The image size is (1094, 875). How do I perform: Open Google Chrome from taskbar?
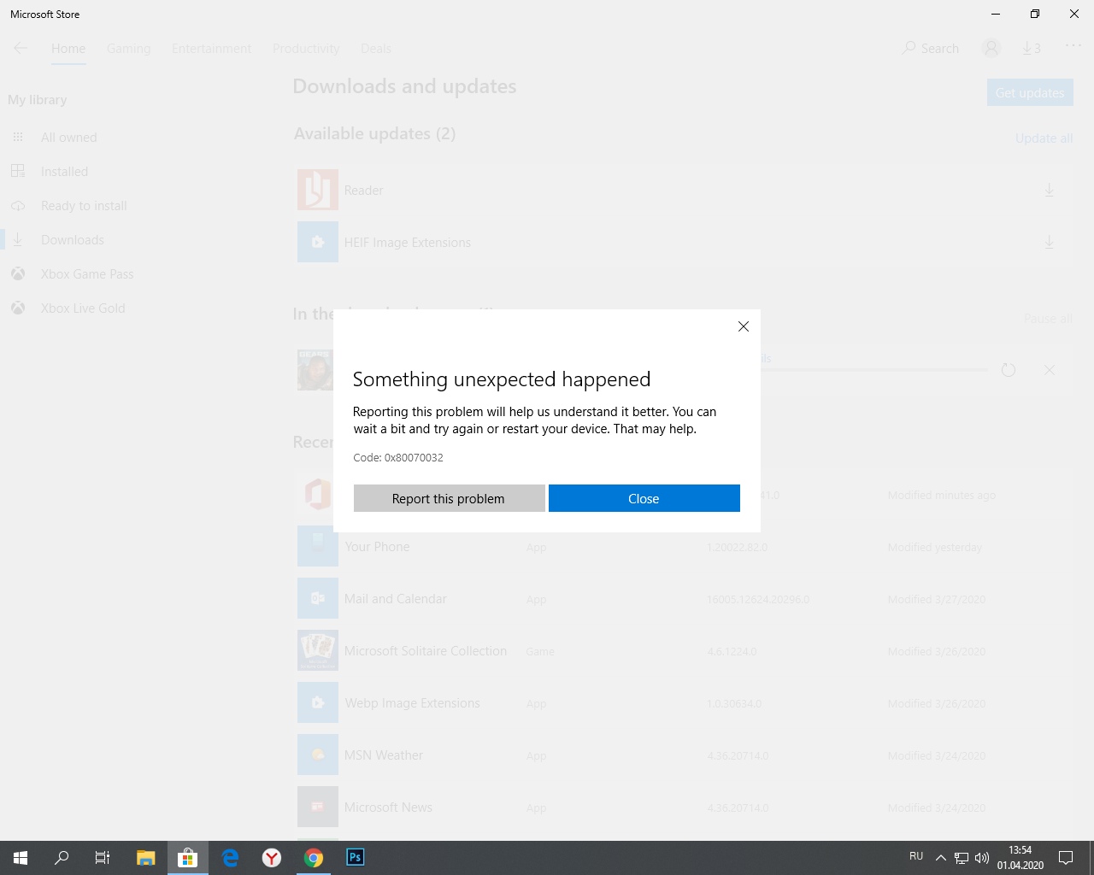pyautogui.click(x=314, y=858)
